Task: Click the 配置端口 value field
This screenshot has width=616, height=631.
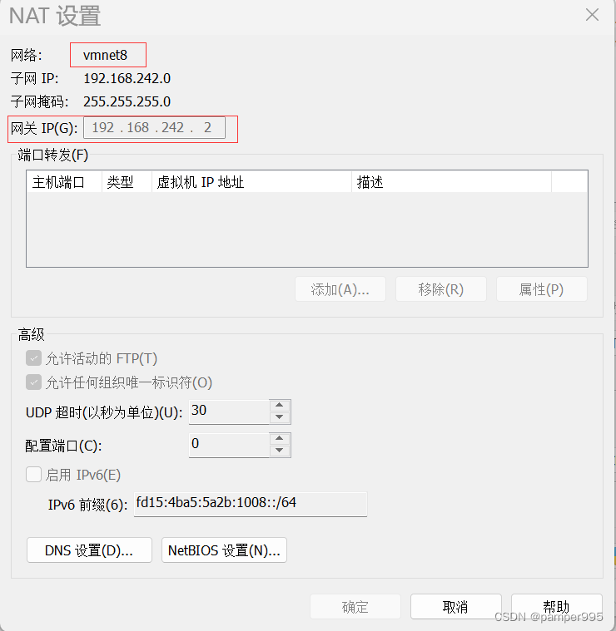Action: [x=229, y=445]
